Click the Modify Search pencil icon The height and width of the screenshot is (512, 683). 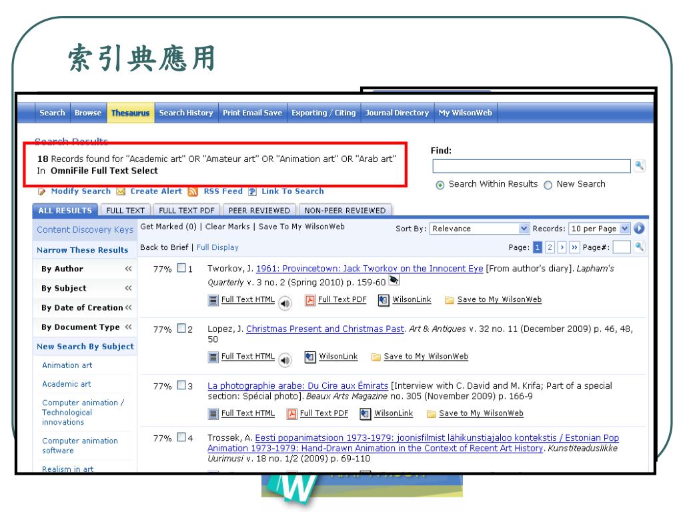pos(42,191)
